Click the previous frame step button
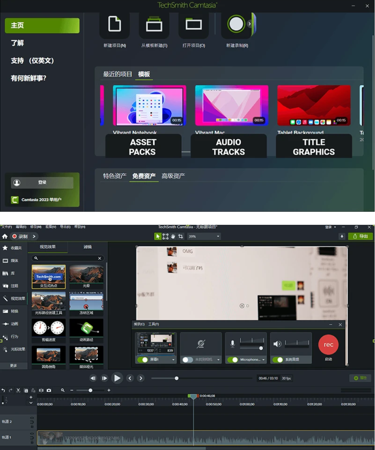Viewport: 375px width, 450px height. point(93,378)
